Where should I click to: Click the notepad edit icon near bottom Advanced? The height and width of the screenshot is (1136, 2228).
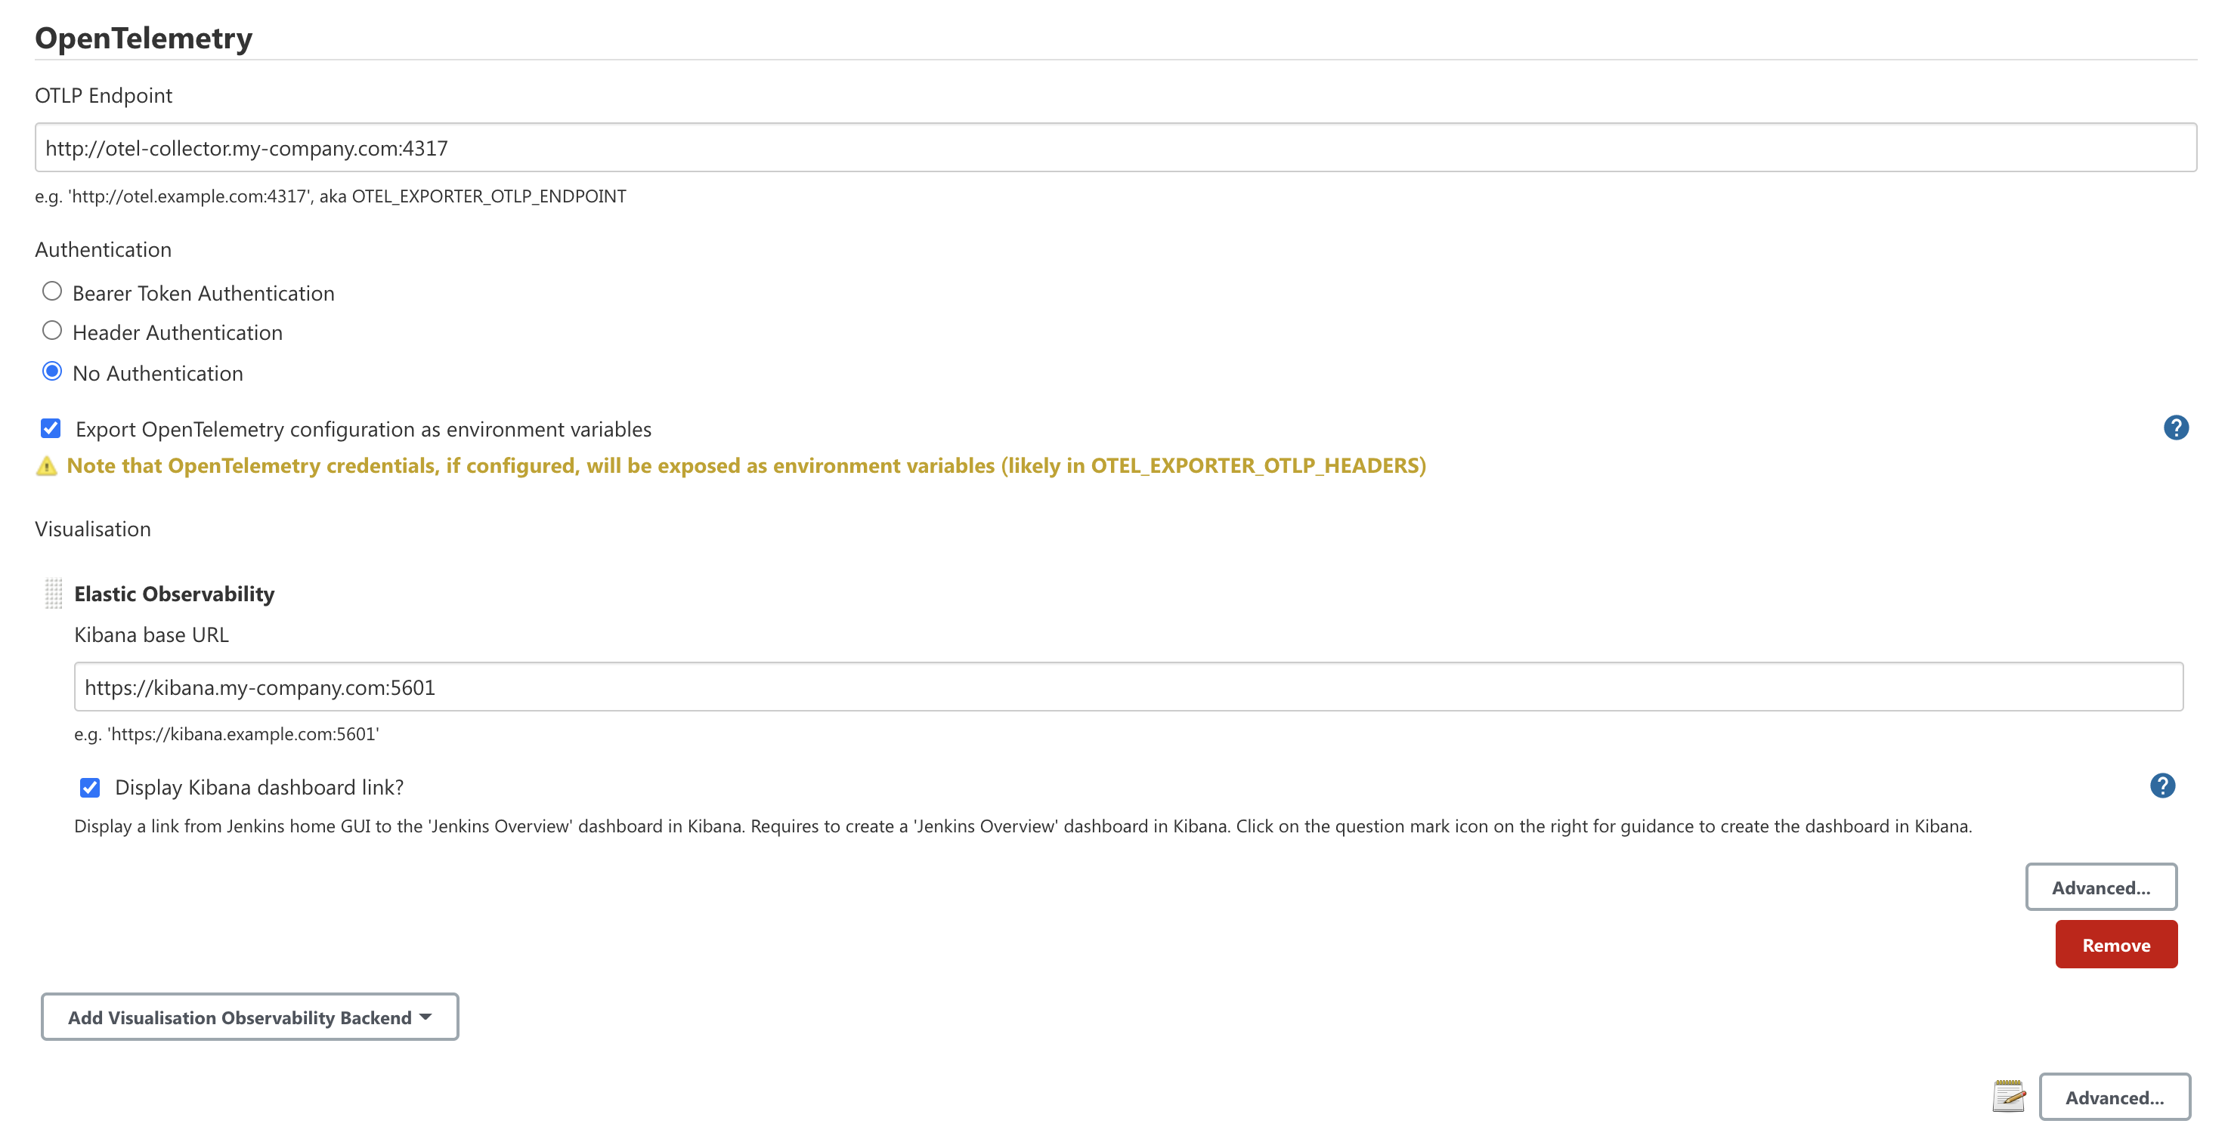point(2009,1096)
